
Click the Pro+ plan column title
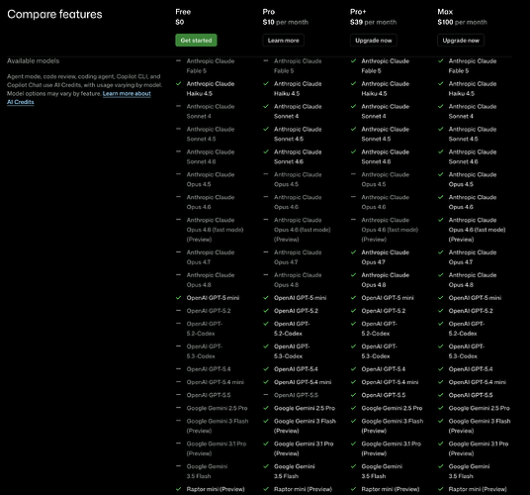[x=358, y=12]
